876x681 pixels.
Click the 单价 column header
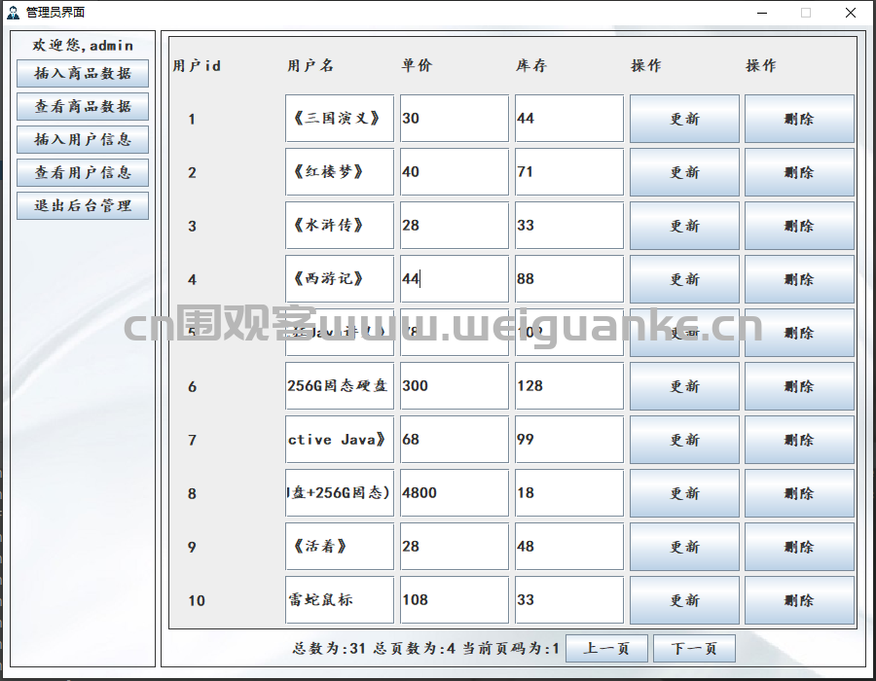click(417, 66)
